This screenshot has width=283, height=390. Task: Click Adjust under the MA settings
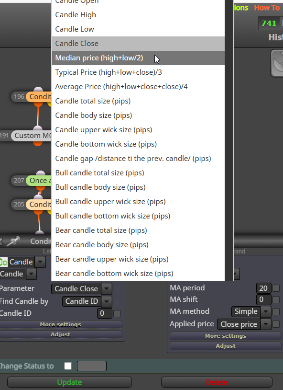(226, 346)
